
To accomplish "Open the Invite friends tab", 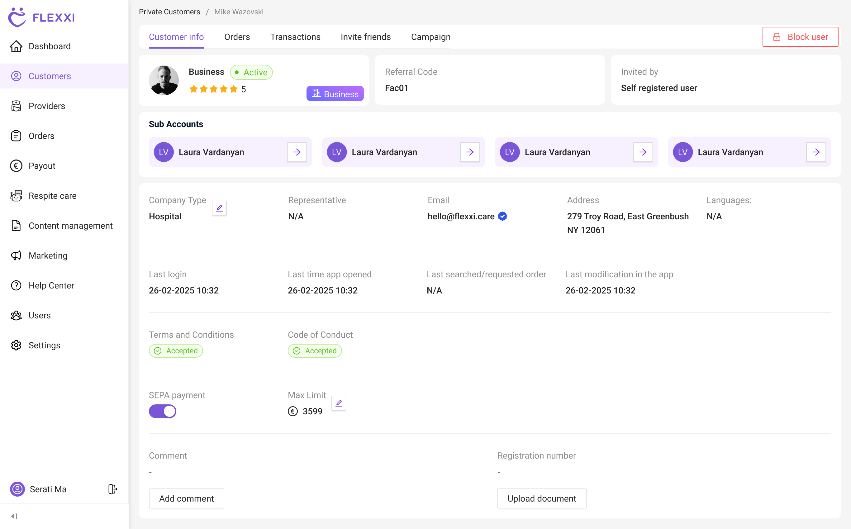I will (x=365, y=37).
